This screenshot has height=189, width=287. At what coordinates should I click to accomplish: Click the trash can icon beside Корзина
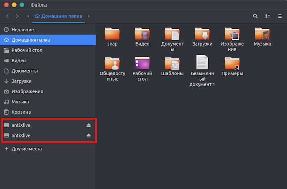click(x=6, y=112)
